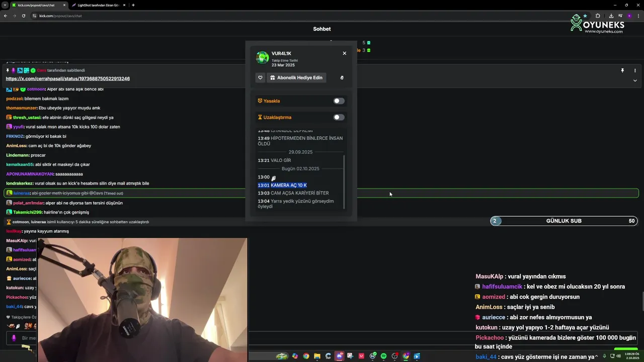Click londrakerkez username in chat
The image size is (644, 362).
[x=20, y=184]
